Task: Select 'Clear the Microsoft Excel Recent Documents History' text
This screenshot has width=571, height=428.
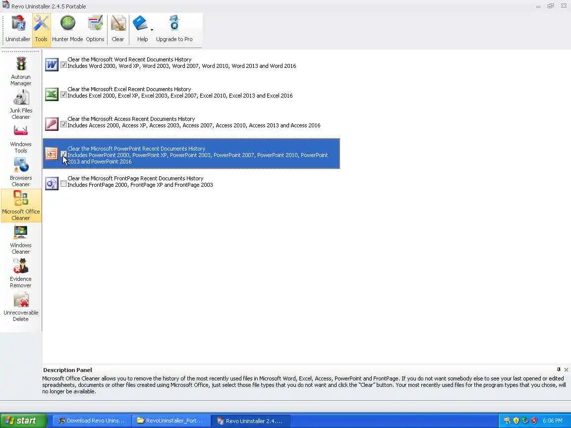Action: click(x=129, y=89)
